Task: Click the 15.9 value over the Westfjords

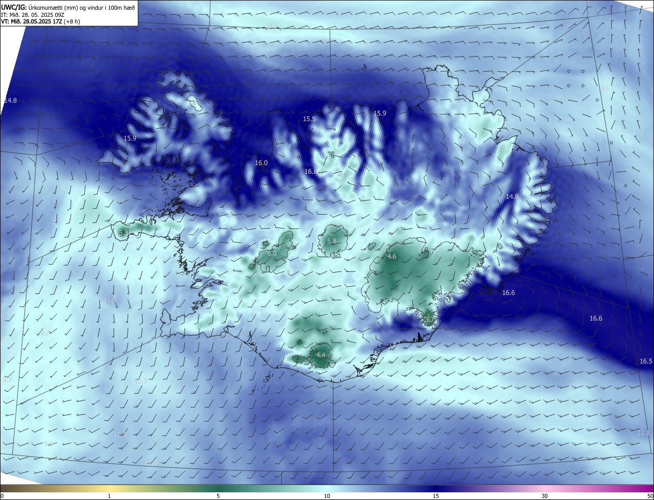Action: (130, 138)
